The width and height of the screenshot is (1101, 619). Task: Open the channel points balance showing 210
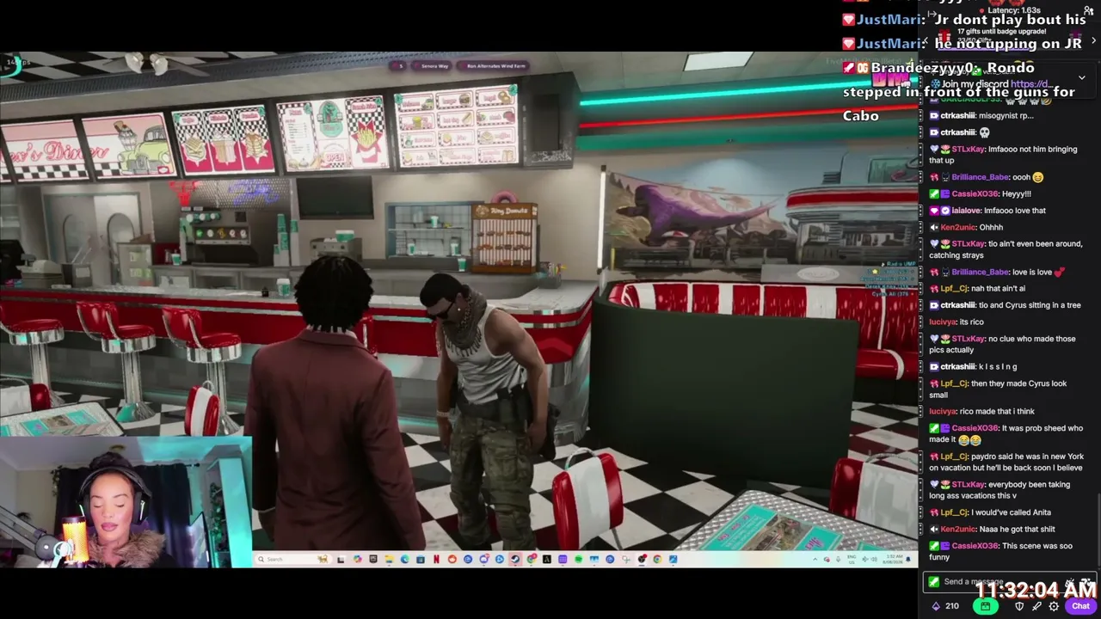point(945,606)
